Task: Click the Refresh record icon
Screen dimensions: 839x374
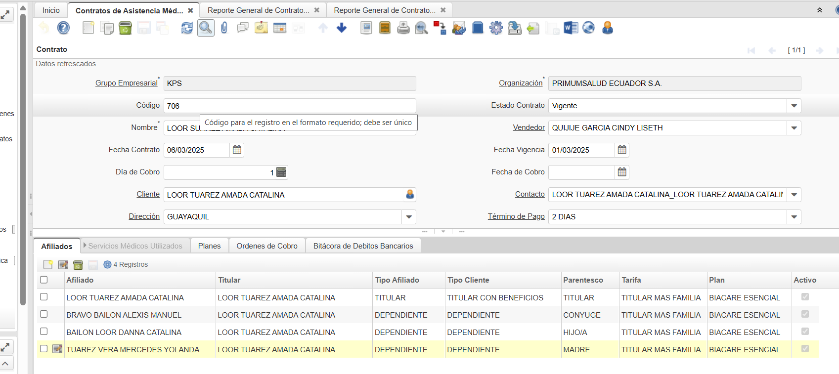Action: coord(187,28)
